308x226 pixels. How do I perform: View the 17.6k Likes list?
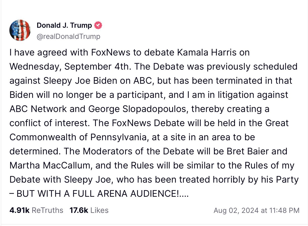[89, 210]
